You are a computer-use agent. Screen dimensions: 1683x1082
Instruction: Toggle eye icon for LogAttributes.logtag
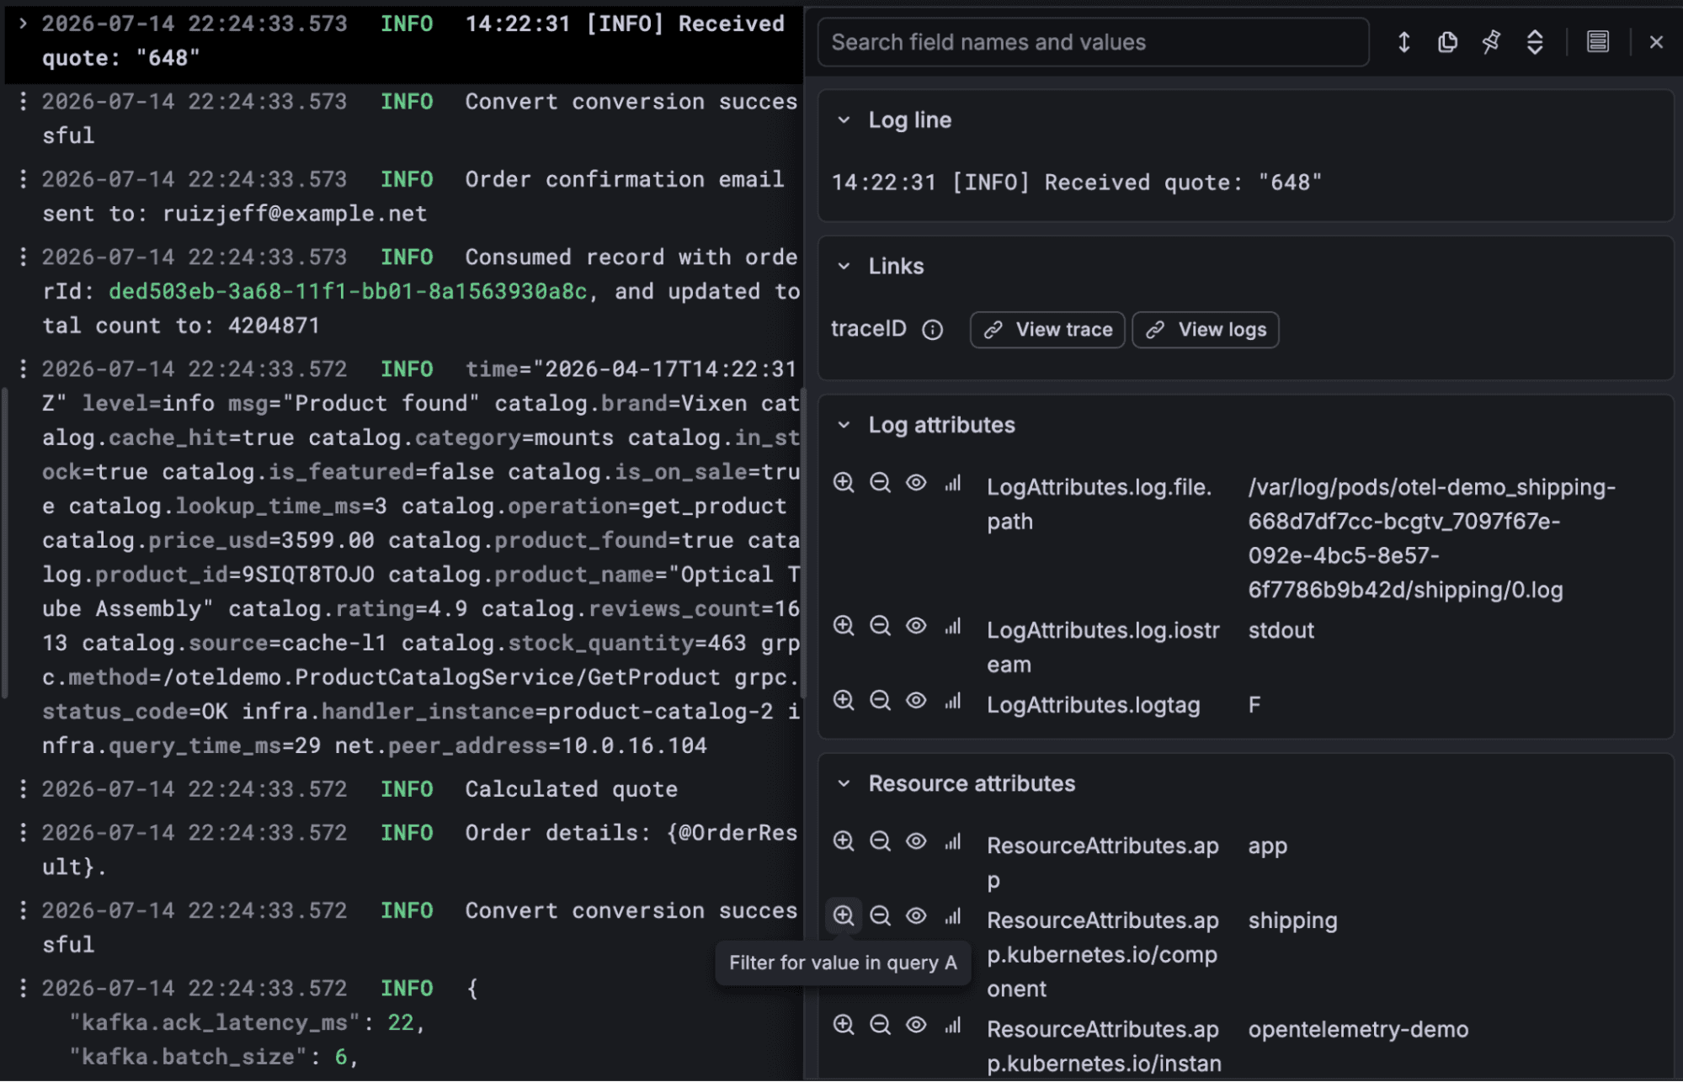click(916, 701)
